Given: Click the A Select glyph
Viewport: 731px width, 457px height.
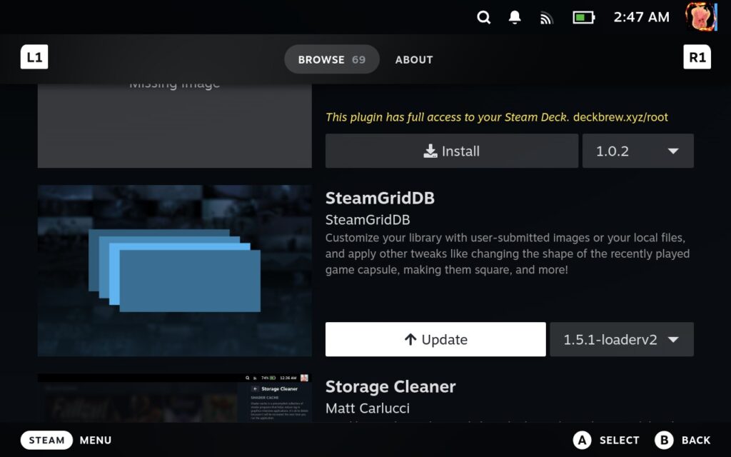Looking at the screenshot, I should 582,440.
